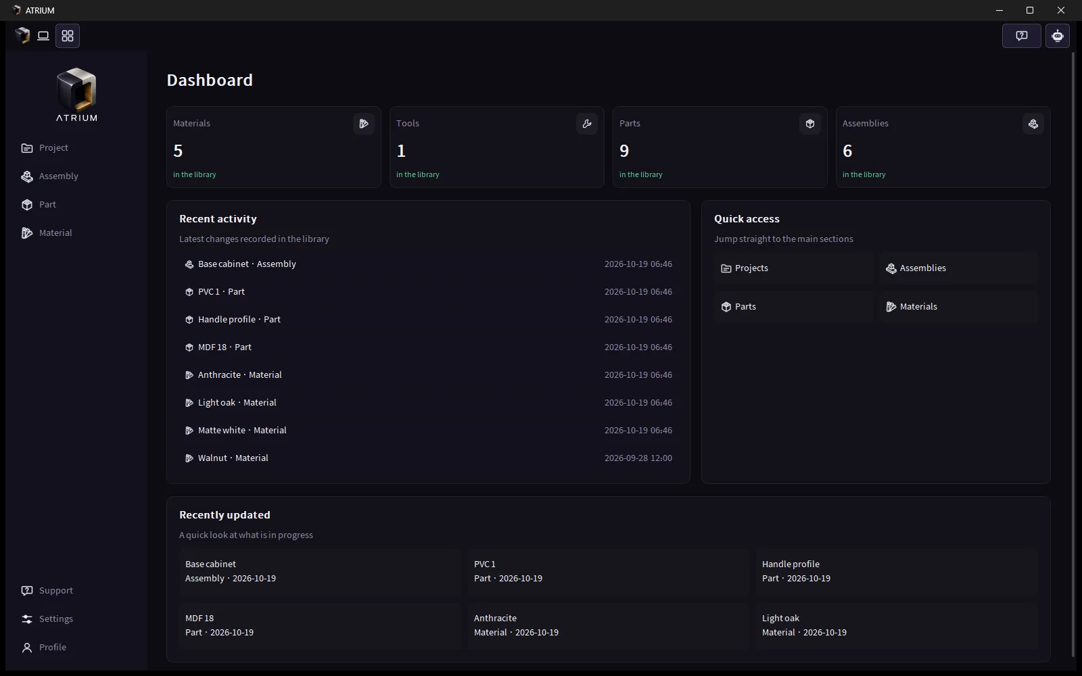Viewport: 1082px width, 676px height.
Task: Click the Parts count 9
Action: coord(624,151)
